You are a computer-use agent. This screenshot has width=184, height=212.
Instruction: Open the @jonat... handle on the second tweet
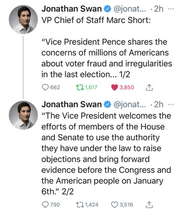[130, 105]
